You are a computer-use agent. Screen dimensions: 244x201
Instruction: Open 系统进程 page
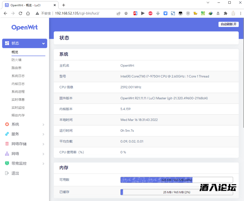(x=18, y=92)
